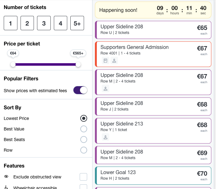
Task: Select Lowest Price radio button
Action: click(84, 118)
